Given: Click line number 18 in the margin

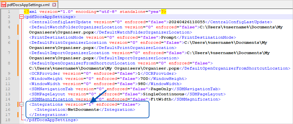Looking at the screenshot, I should 8,120.
